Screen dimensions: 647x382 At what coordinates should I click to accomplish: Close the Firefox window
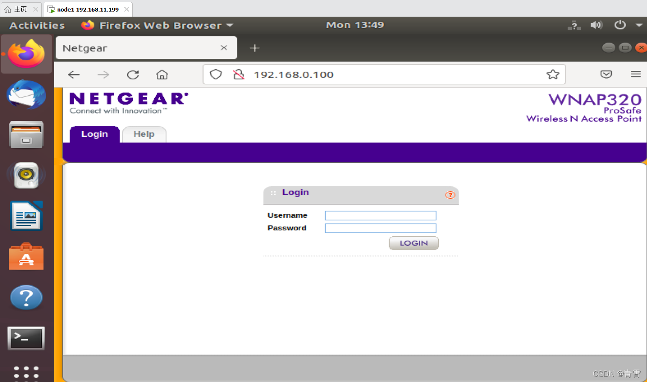(x=641, y=47)
